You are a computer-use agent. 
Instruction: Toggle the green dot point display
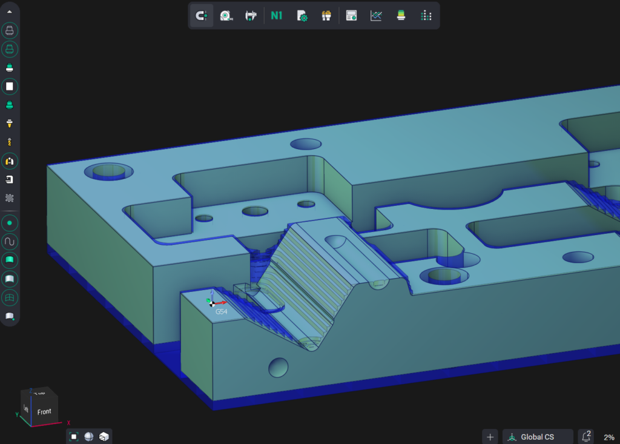click(10, 223)
